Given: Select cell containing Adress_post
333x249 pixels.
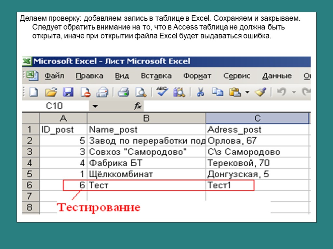Looking at the screenshot, I should [x=258, y=129].
